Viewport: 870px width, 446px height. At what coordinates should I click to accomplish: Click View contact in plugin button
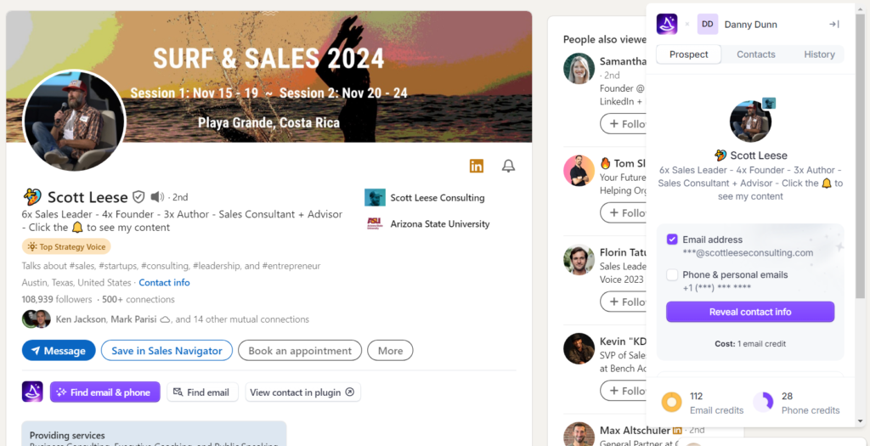[x=303, y=392]
